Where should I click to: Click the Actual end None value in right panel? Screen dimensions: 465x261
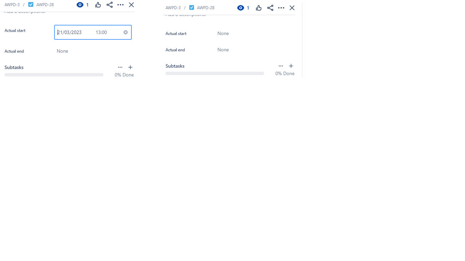point(223,50)
